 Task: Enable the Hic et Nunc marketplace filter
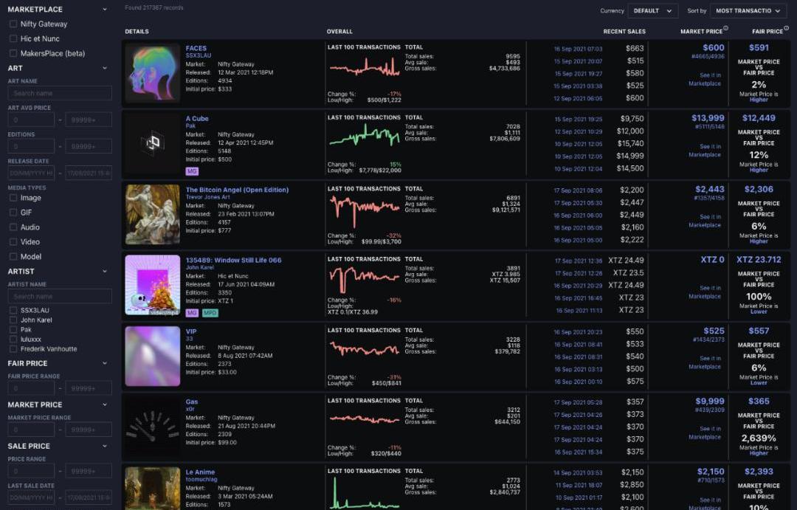pyautogui.click(x=13, y=38)
